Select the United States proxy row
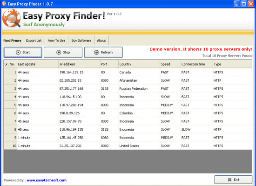 (128, 146)
